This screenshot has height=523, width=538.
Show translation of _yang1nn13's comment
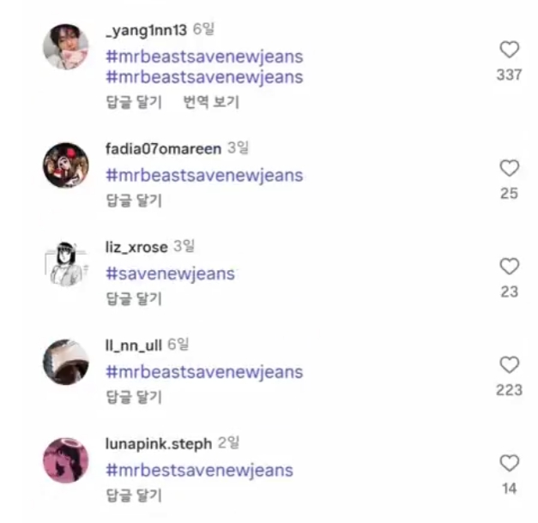coord(211,103)
